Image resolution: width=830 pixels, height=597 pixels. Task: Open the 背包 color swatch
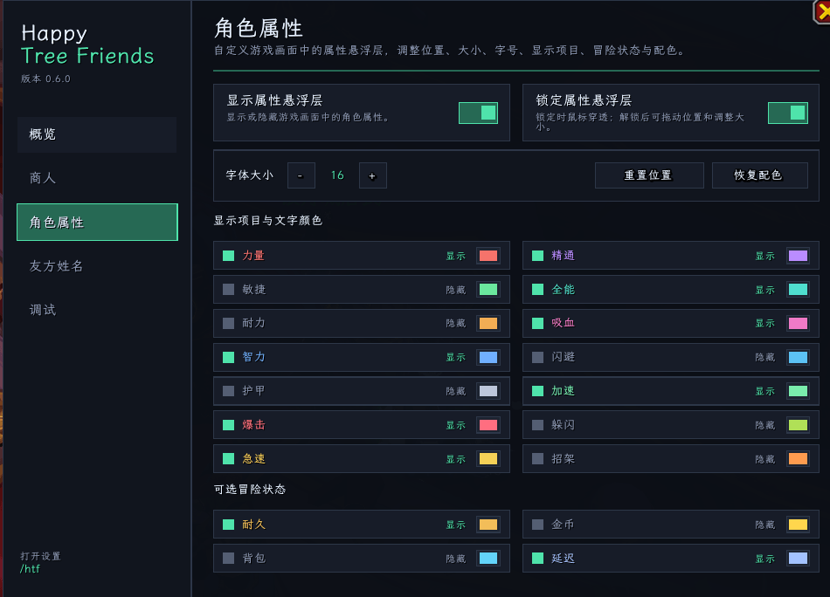tap(488, 558)
